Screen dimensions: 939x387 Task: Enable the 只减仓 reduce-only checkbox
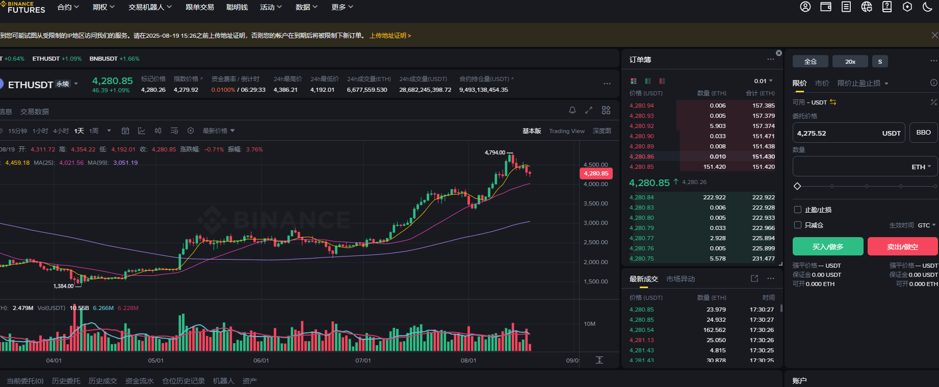[x=798, y=225]
